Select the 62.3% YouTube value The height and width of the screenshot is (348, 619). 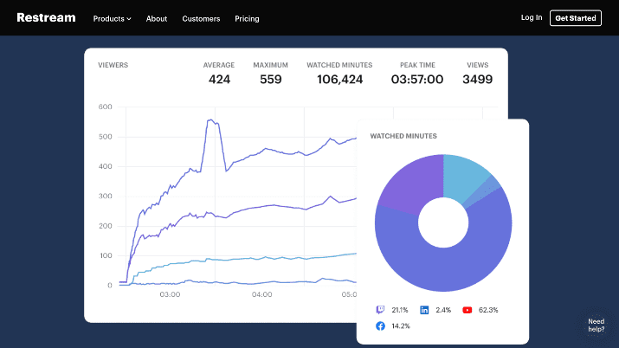tap(488, 310)
